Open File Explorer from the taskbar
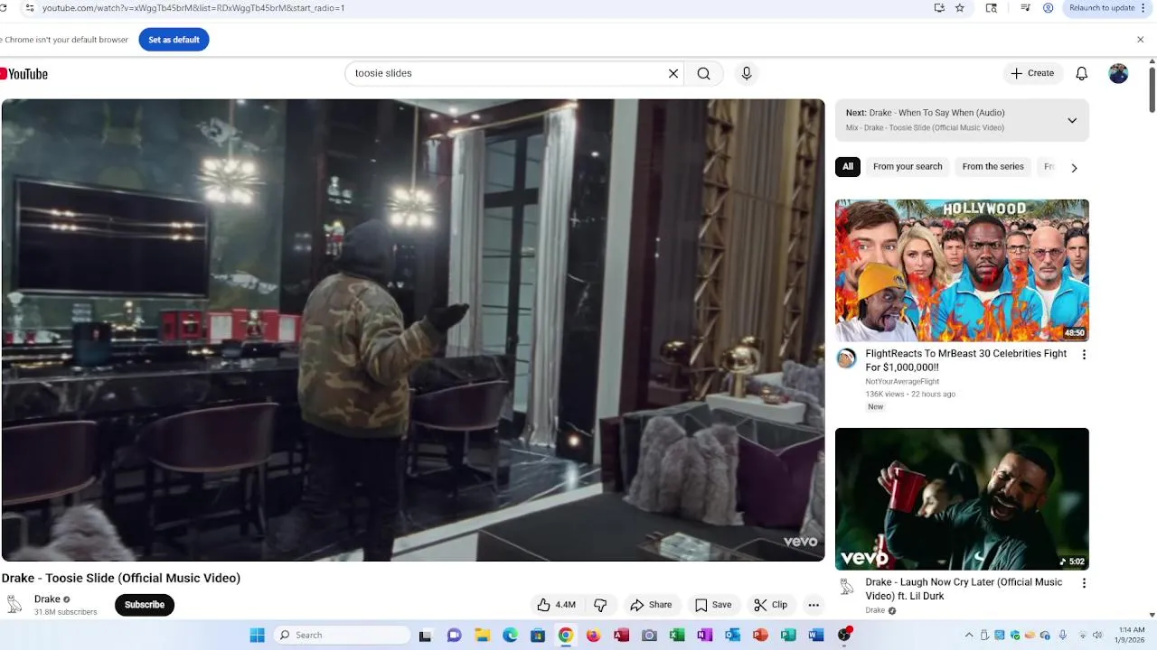Viewport: 1157px width, 650px height. (x=482, y=636)
